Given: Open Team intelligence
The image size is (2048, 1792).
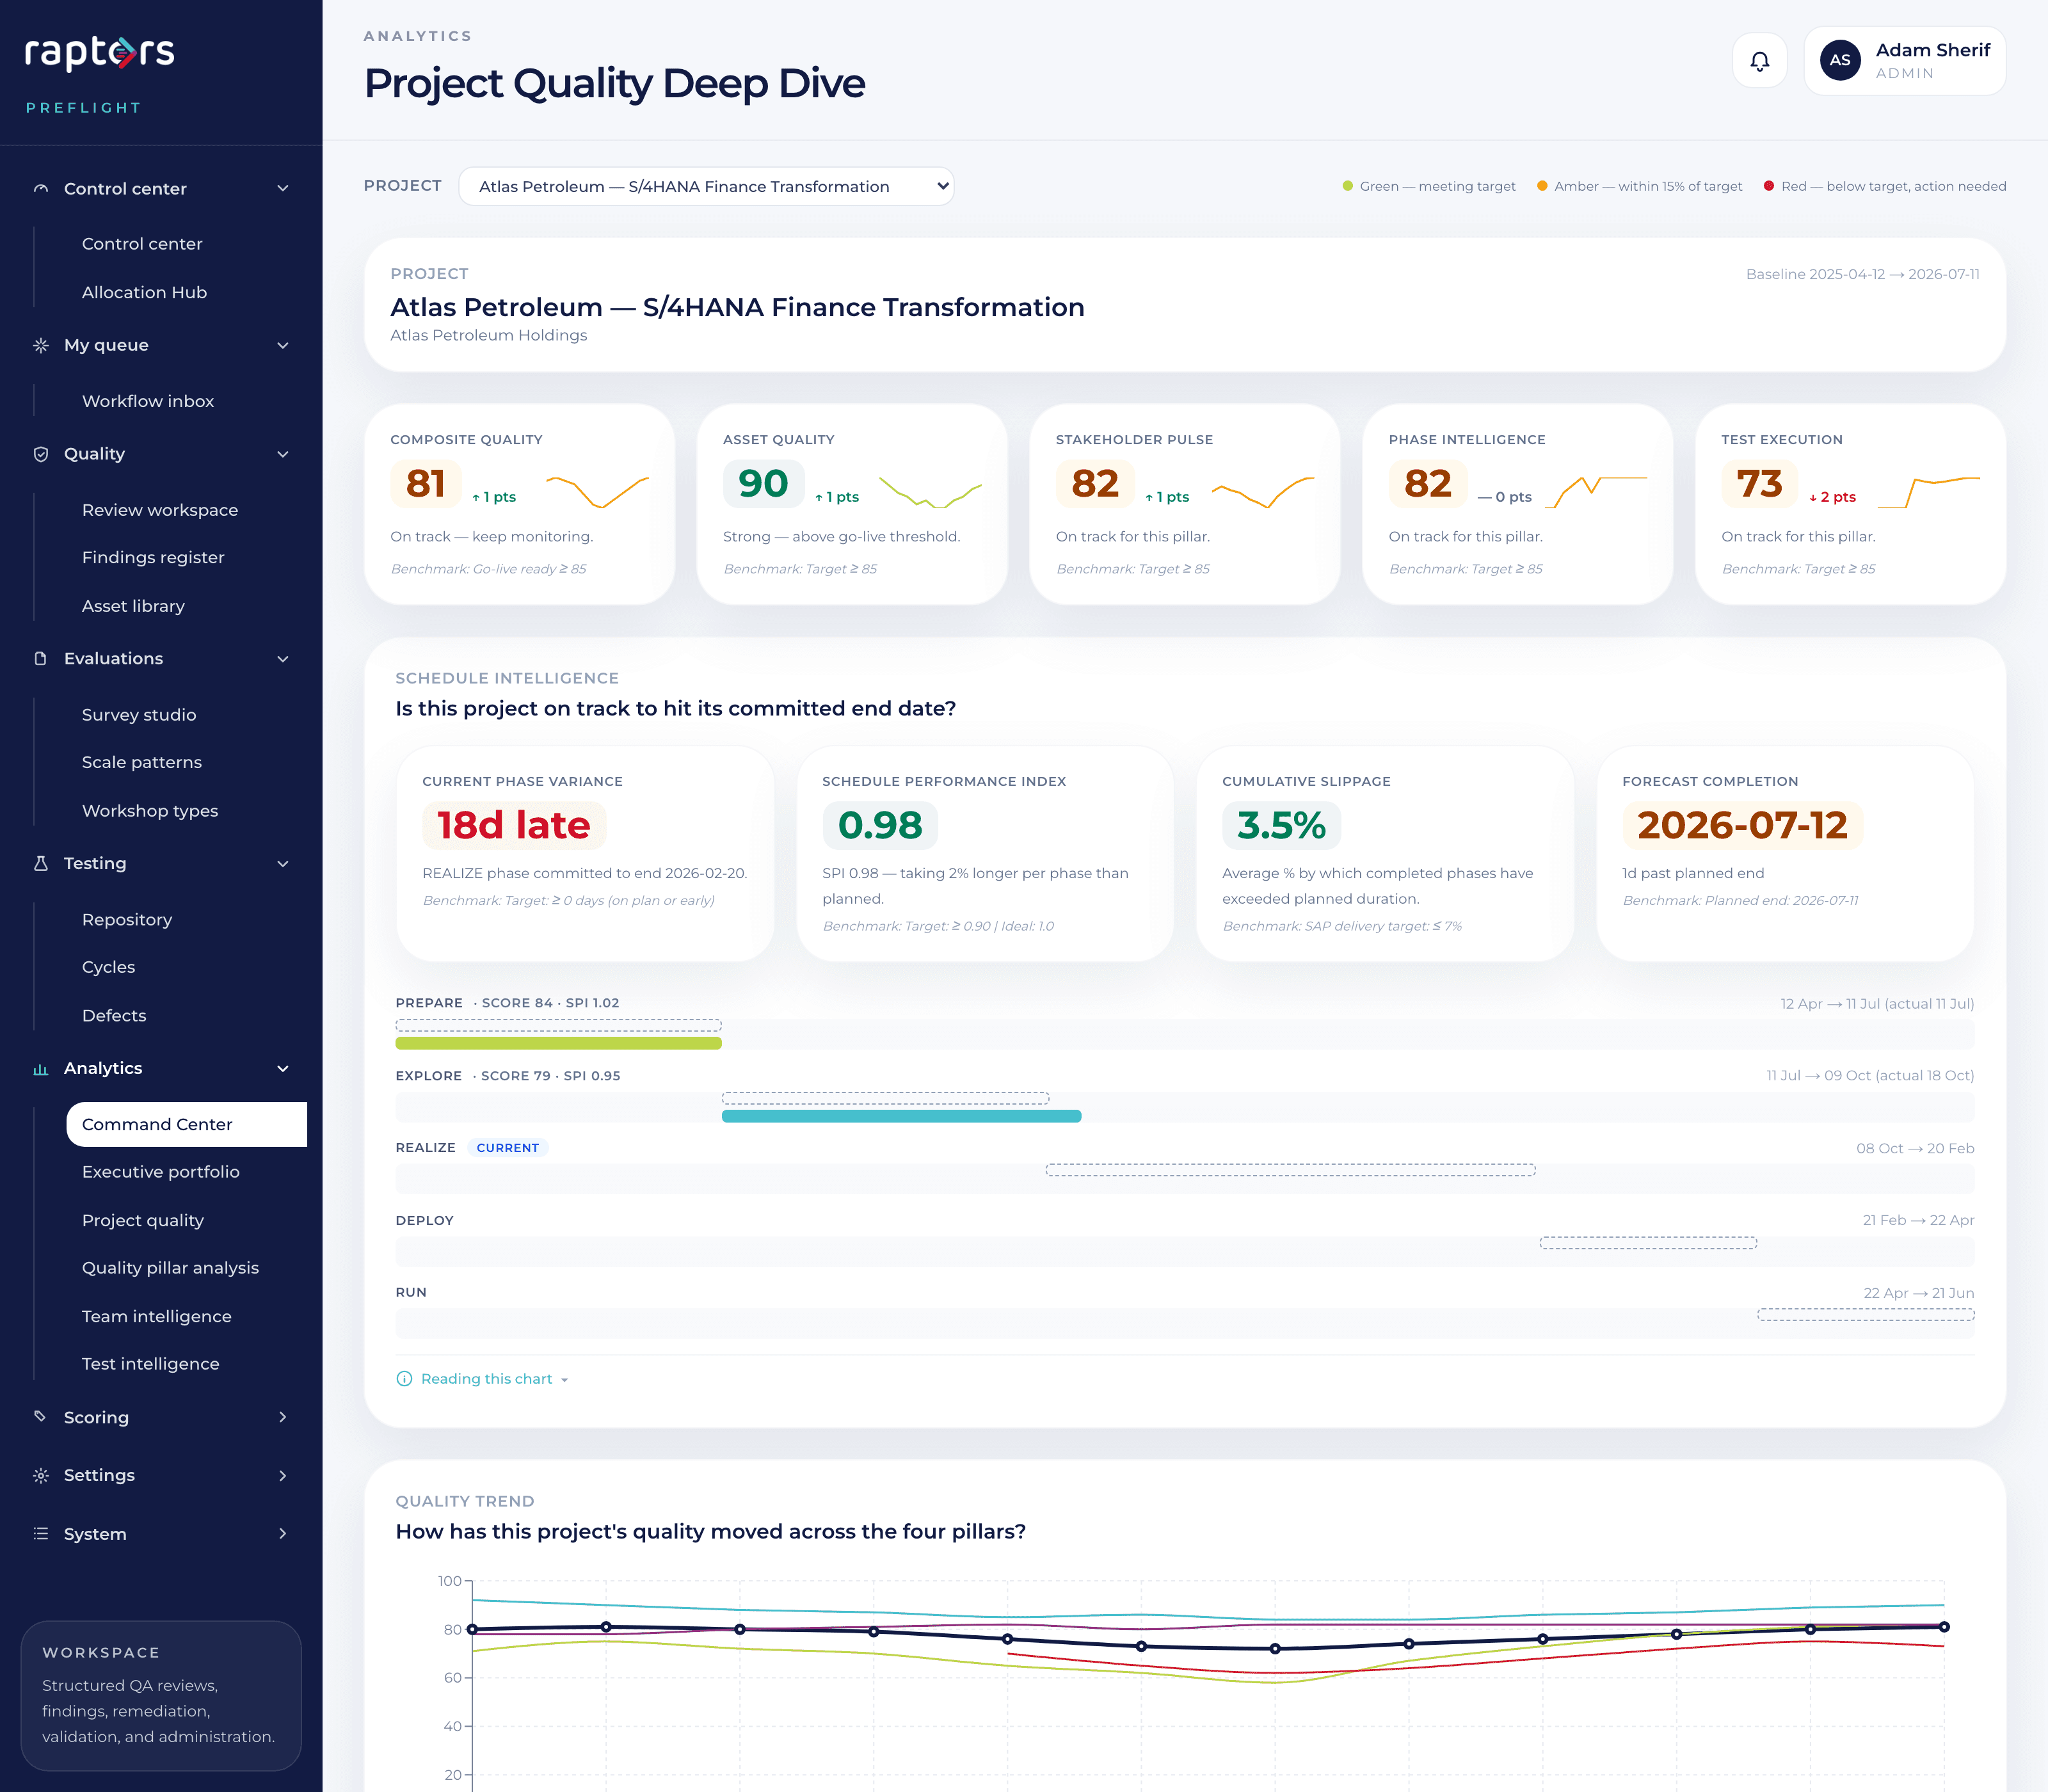Looking at the screenshot, I should coord(186,1316).
